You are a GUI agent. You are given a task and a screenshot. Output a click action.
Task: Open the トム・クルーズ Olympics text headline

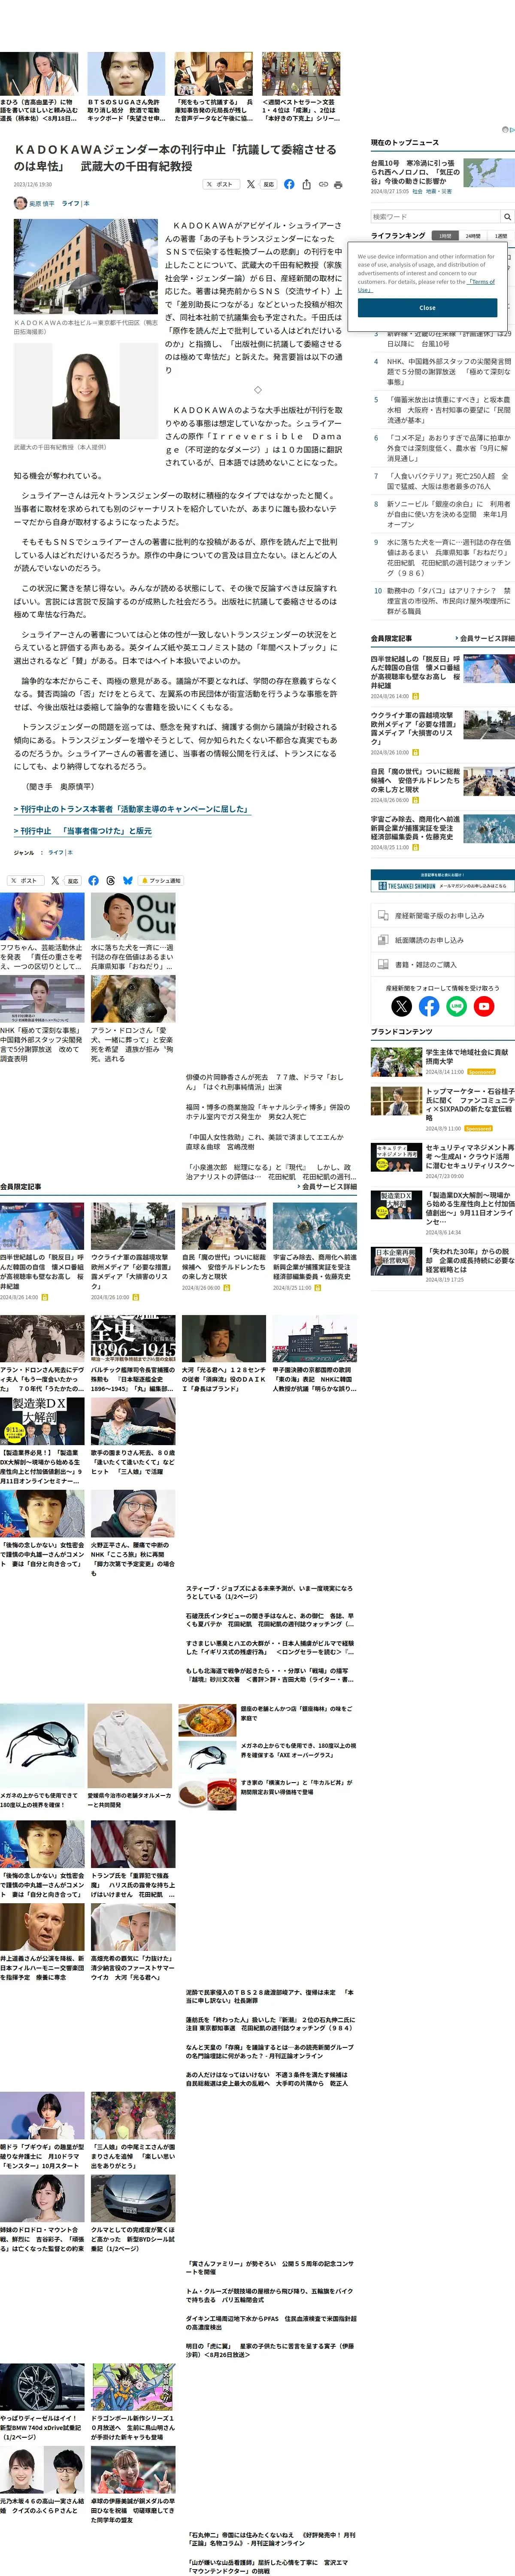click(x=269, y=2295)
